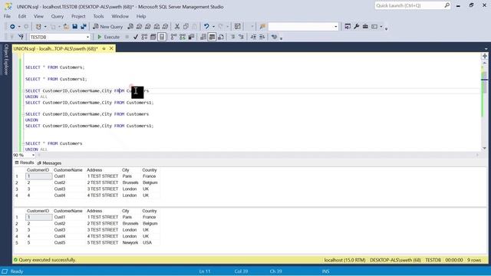Screen dimensions: 491x276
Task: Open the View menu
Action: 38,16
